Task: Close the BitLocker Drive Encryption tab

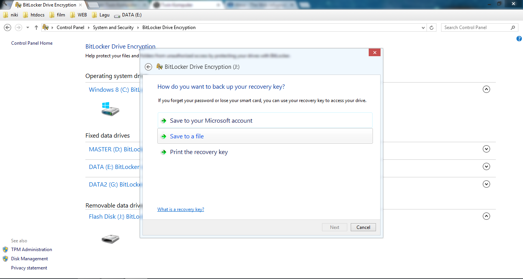Action: pyautogui.click(x=80, y=5)
